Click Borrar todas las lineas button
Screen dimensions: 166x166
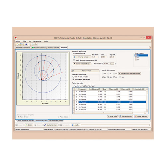82,64
